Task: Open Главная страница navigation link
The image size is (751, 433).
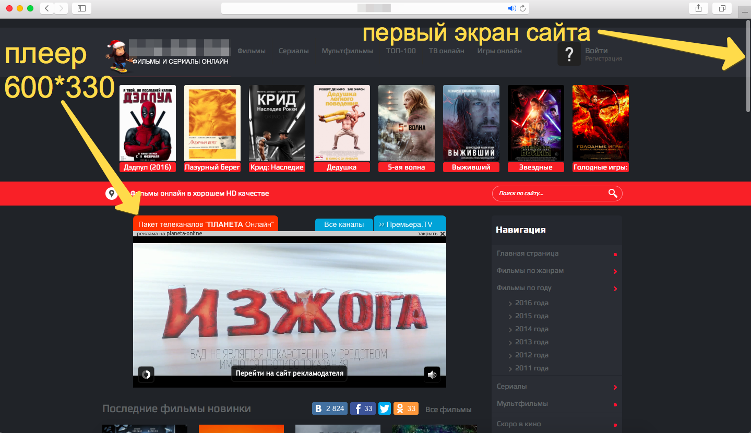Action: pos(528,254)
